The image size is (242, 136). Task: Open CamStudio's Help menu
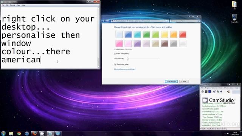(x=236, y=88)
